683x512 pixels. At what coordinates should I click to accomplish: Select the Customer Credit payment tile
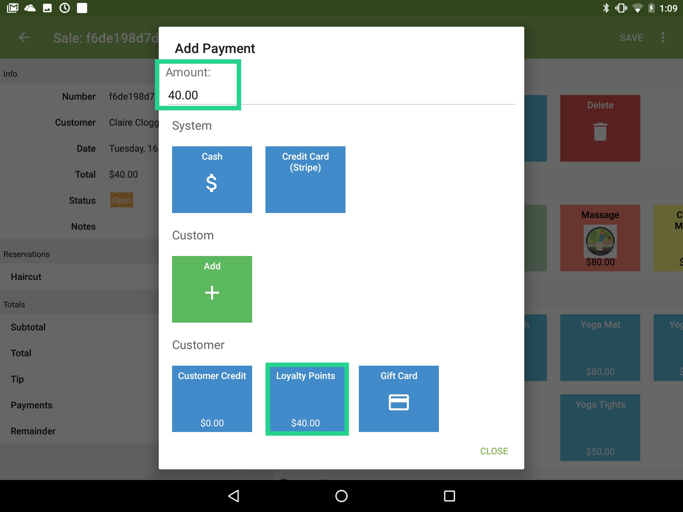click(x=212, y=399)
